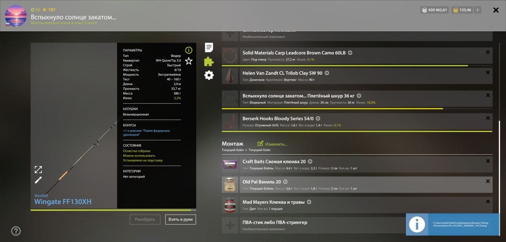
Task: Click the Wingate FF130XH rod name
Action: 63,202
